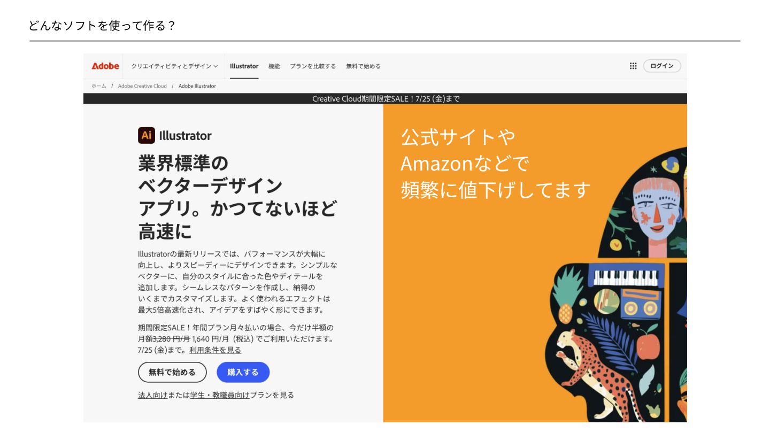Select the Illustrator tab
Image resolution: width=770 pixels, height=433 pixels.
(244, 66)
